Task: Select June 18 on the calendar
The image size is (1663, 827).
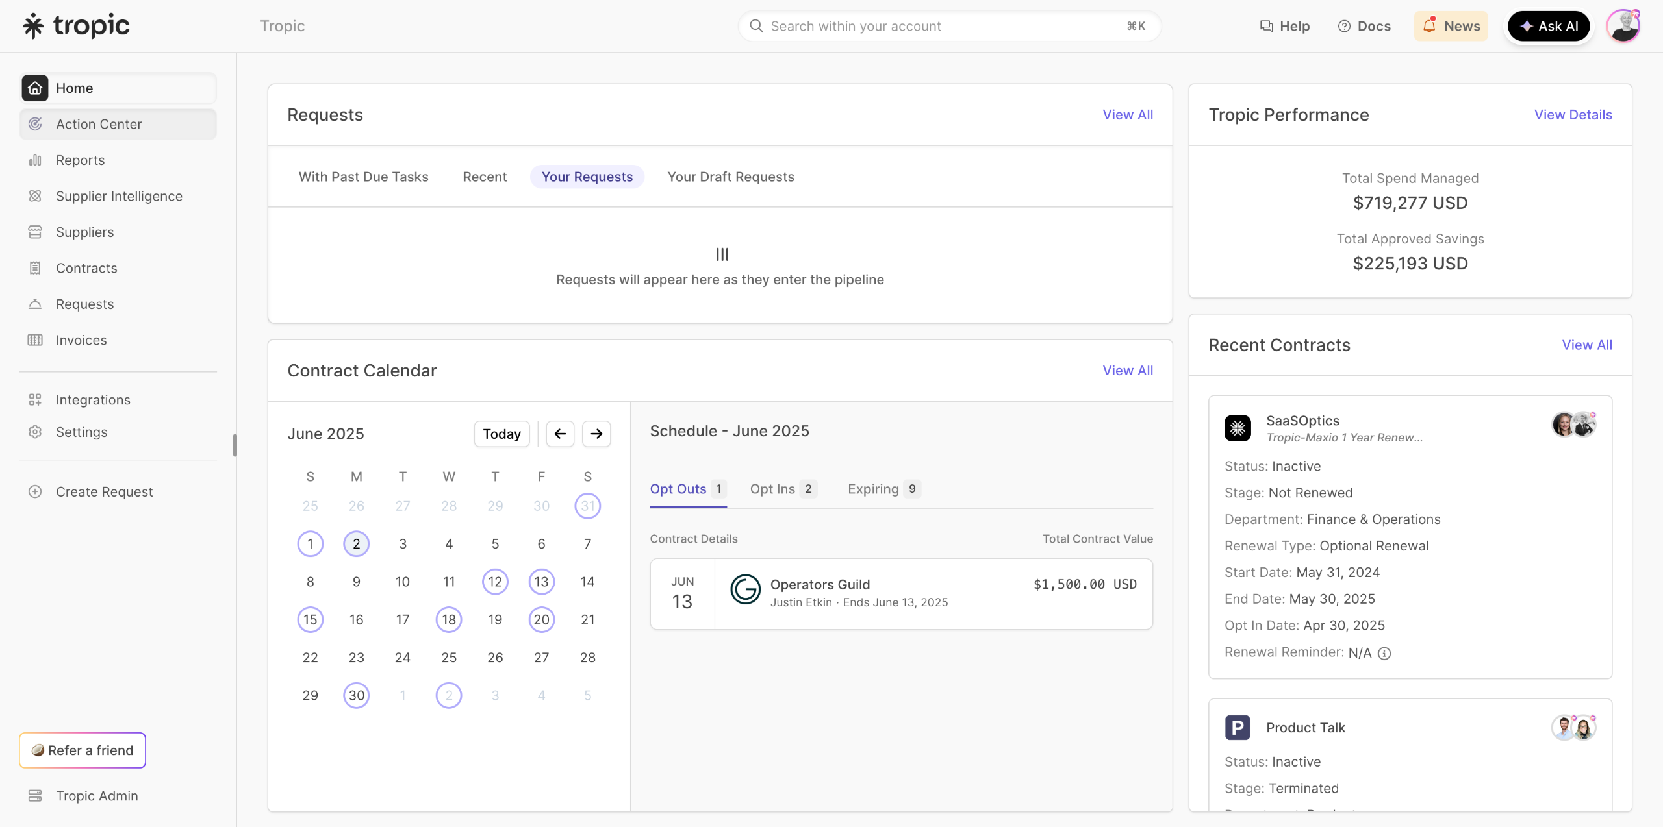Action: tap(449, 620)
